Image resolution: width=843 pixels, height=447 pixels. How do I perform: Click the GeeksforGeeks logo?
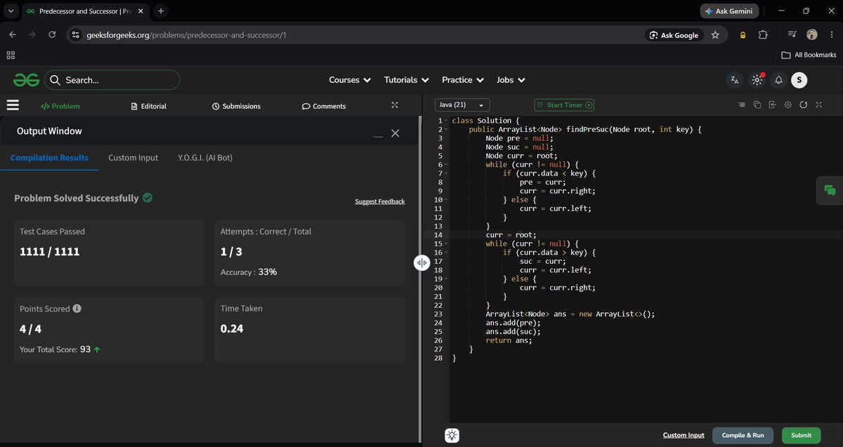(26, 80)
